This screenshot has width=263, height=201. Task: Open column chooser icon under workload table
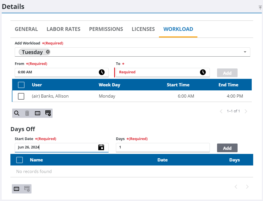(x=38, y=113)
